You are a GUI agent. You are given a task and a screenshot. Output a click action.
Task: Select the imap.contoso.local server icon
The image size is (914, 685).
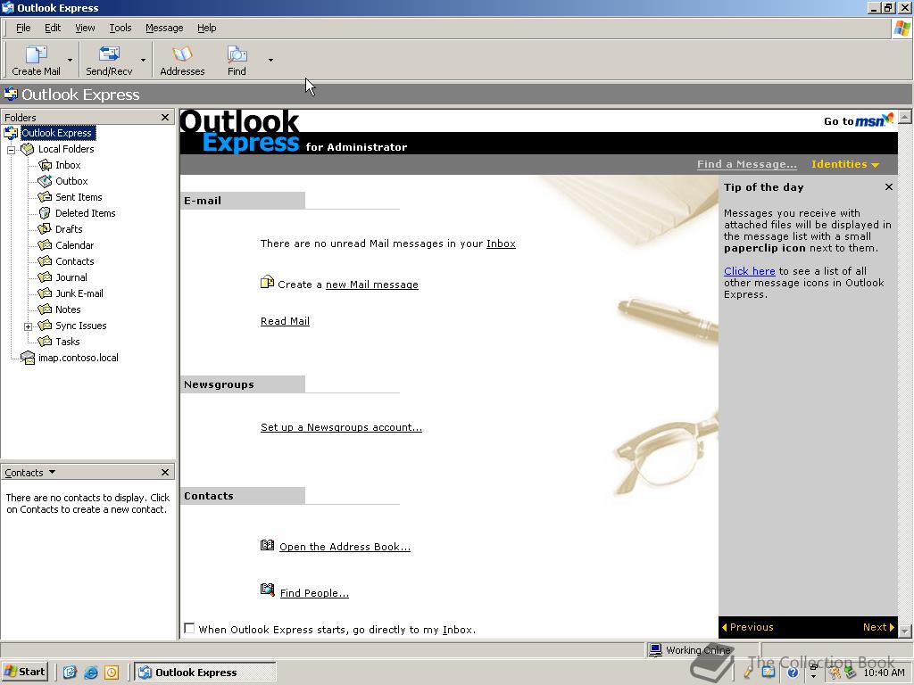click(x=28, y=358)
